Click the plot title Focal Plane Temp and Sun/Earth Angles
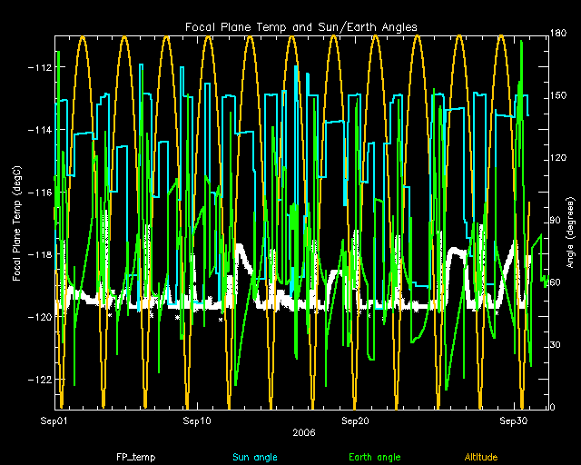Image resolution: width=581 pixels, height=465 pixels. [x=301, y=27]
